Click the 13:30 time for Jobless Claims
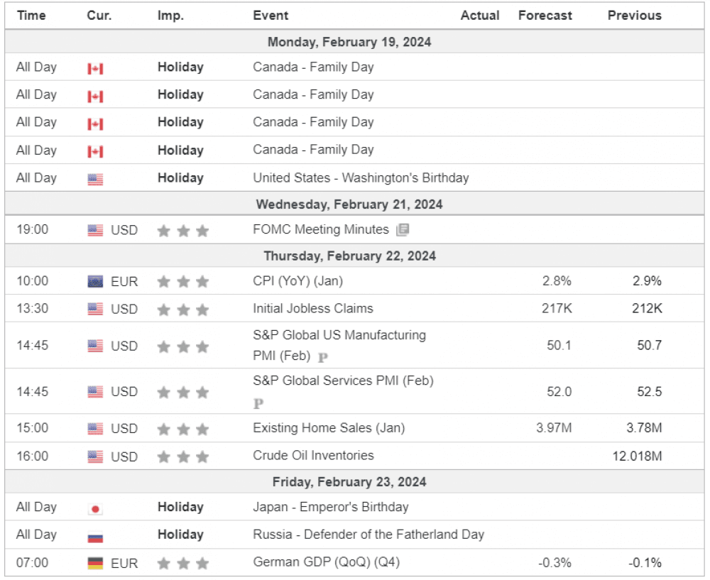 (x=33, y=308)
